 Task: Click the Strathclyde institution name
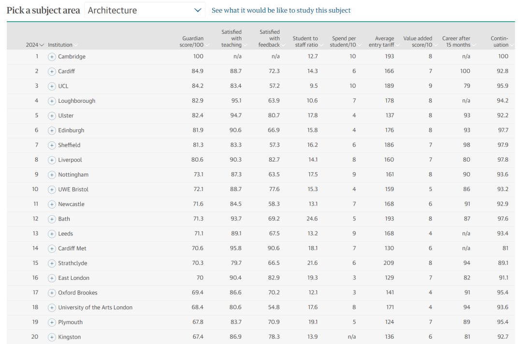click(72, 263)
